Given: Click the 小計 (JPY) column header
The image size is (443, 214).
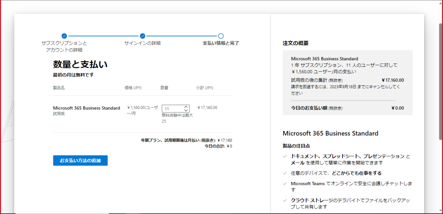Looking at the screenshot, I should (205, 88).
